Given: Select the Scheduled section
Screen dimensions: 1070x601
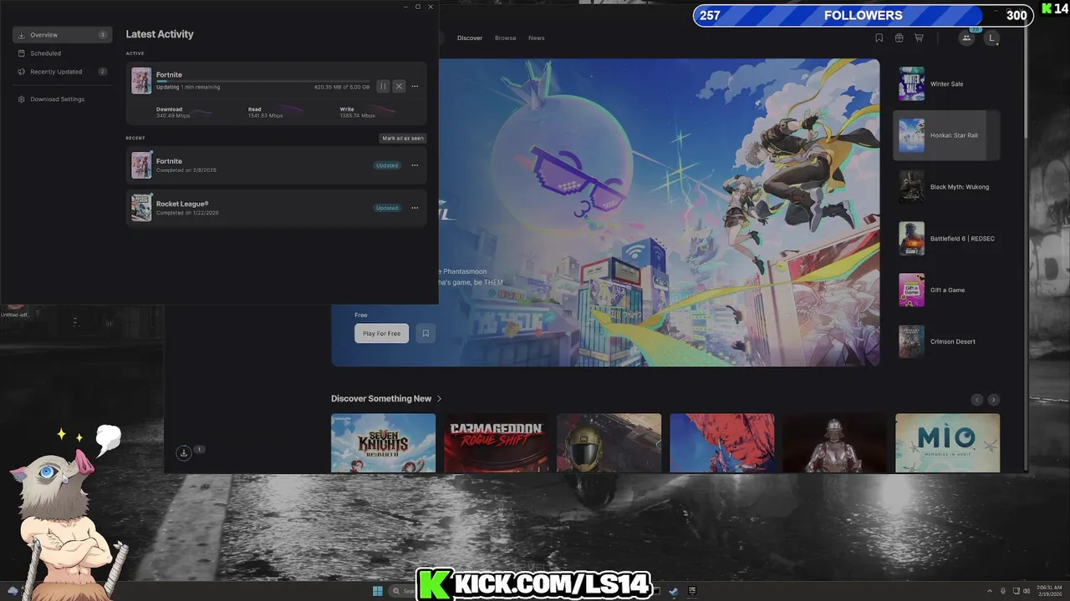Looking at the screenshot, I should point(62,53).
